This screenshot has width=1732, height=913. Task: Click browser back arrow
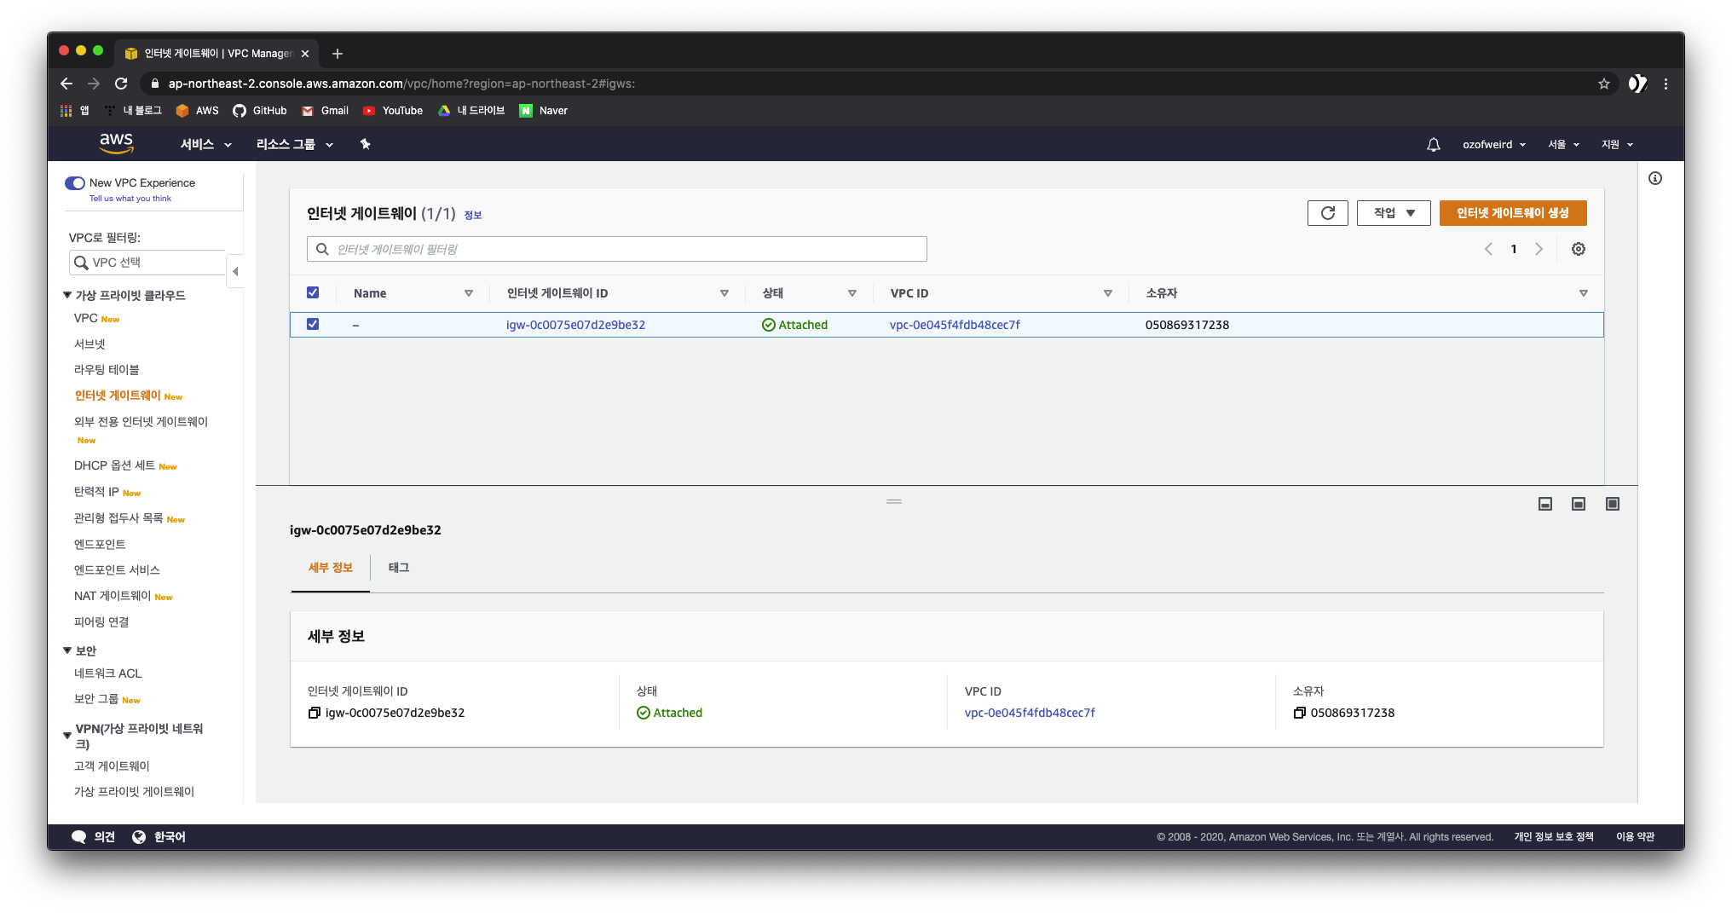click(66, 84)
